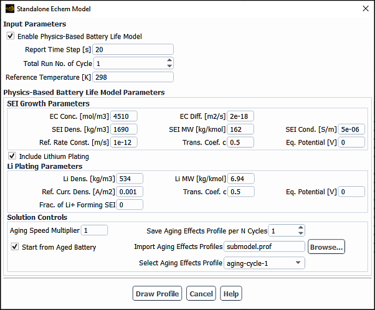
Task: Edit Aging Speed Multiplier field
Action: tap(94, 230)
